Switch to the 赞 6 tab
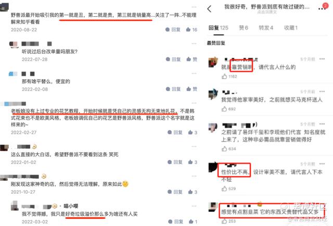The height and width of the screenshot is (226, 333). click(x=244, y=28)
